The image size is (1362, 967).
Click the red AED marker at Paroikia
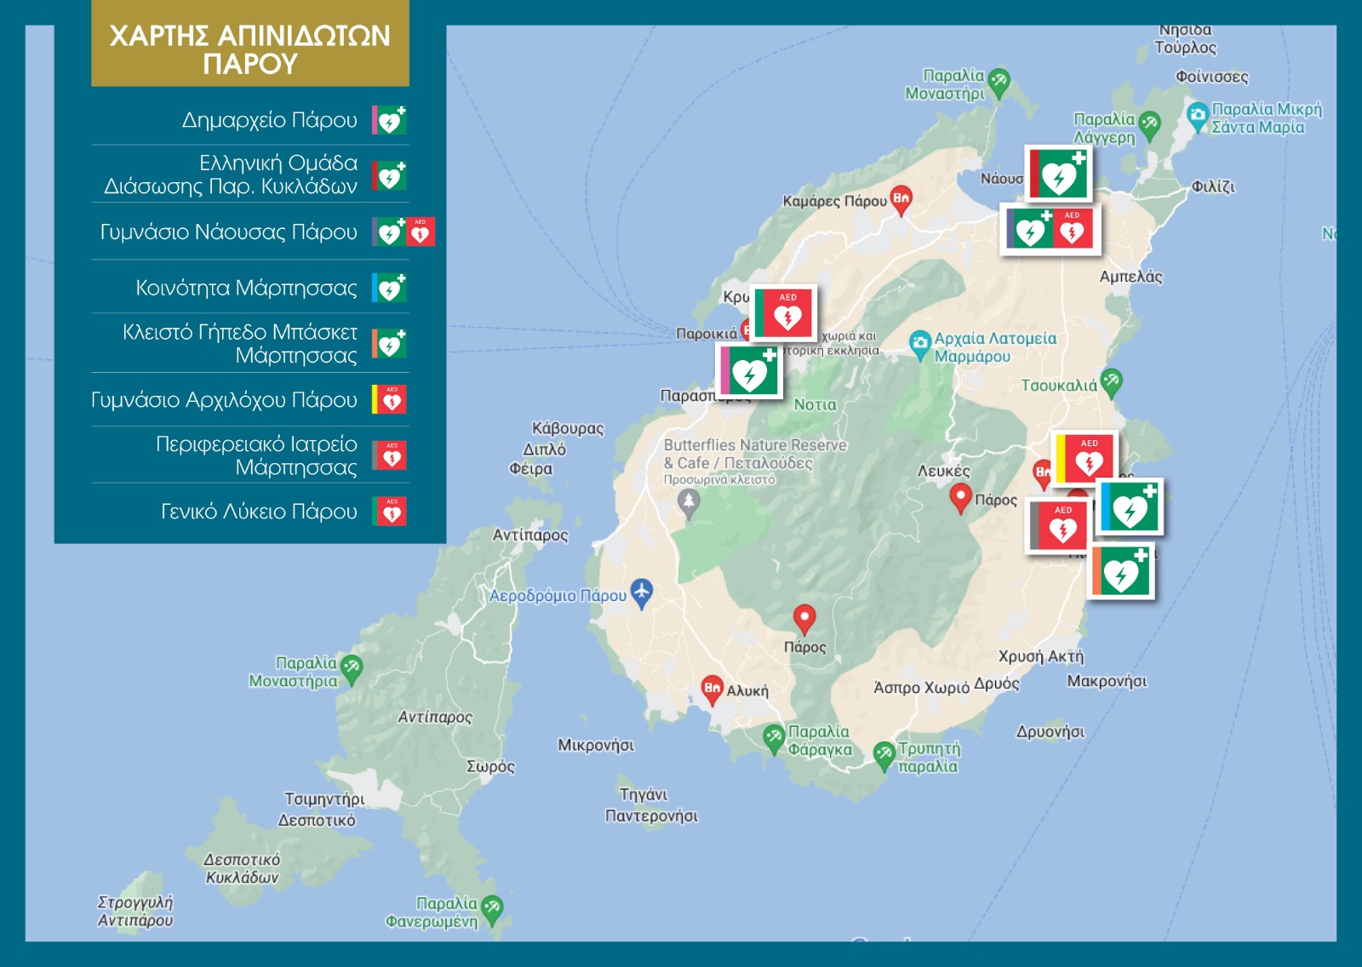tap(785, 312)
